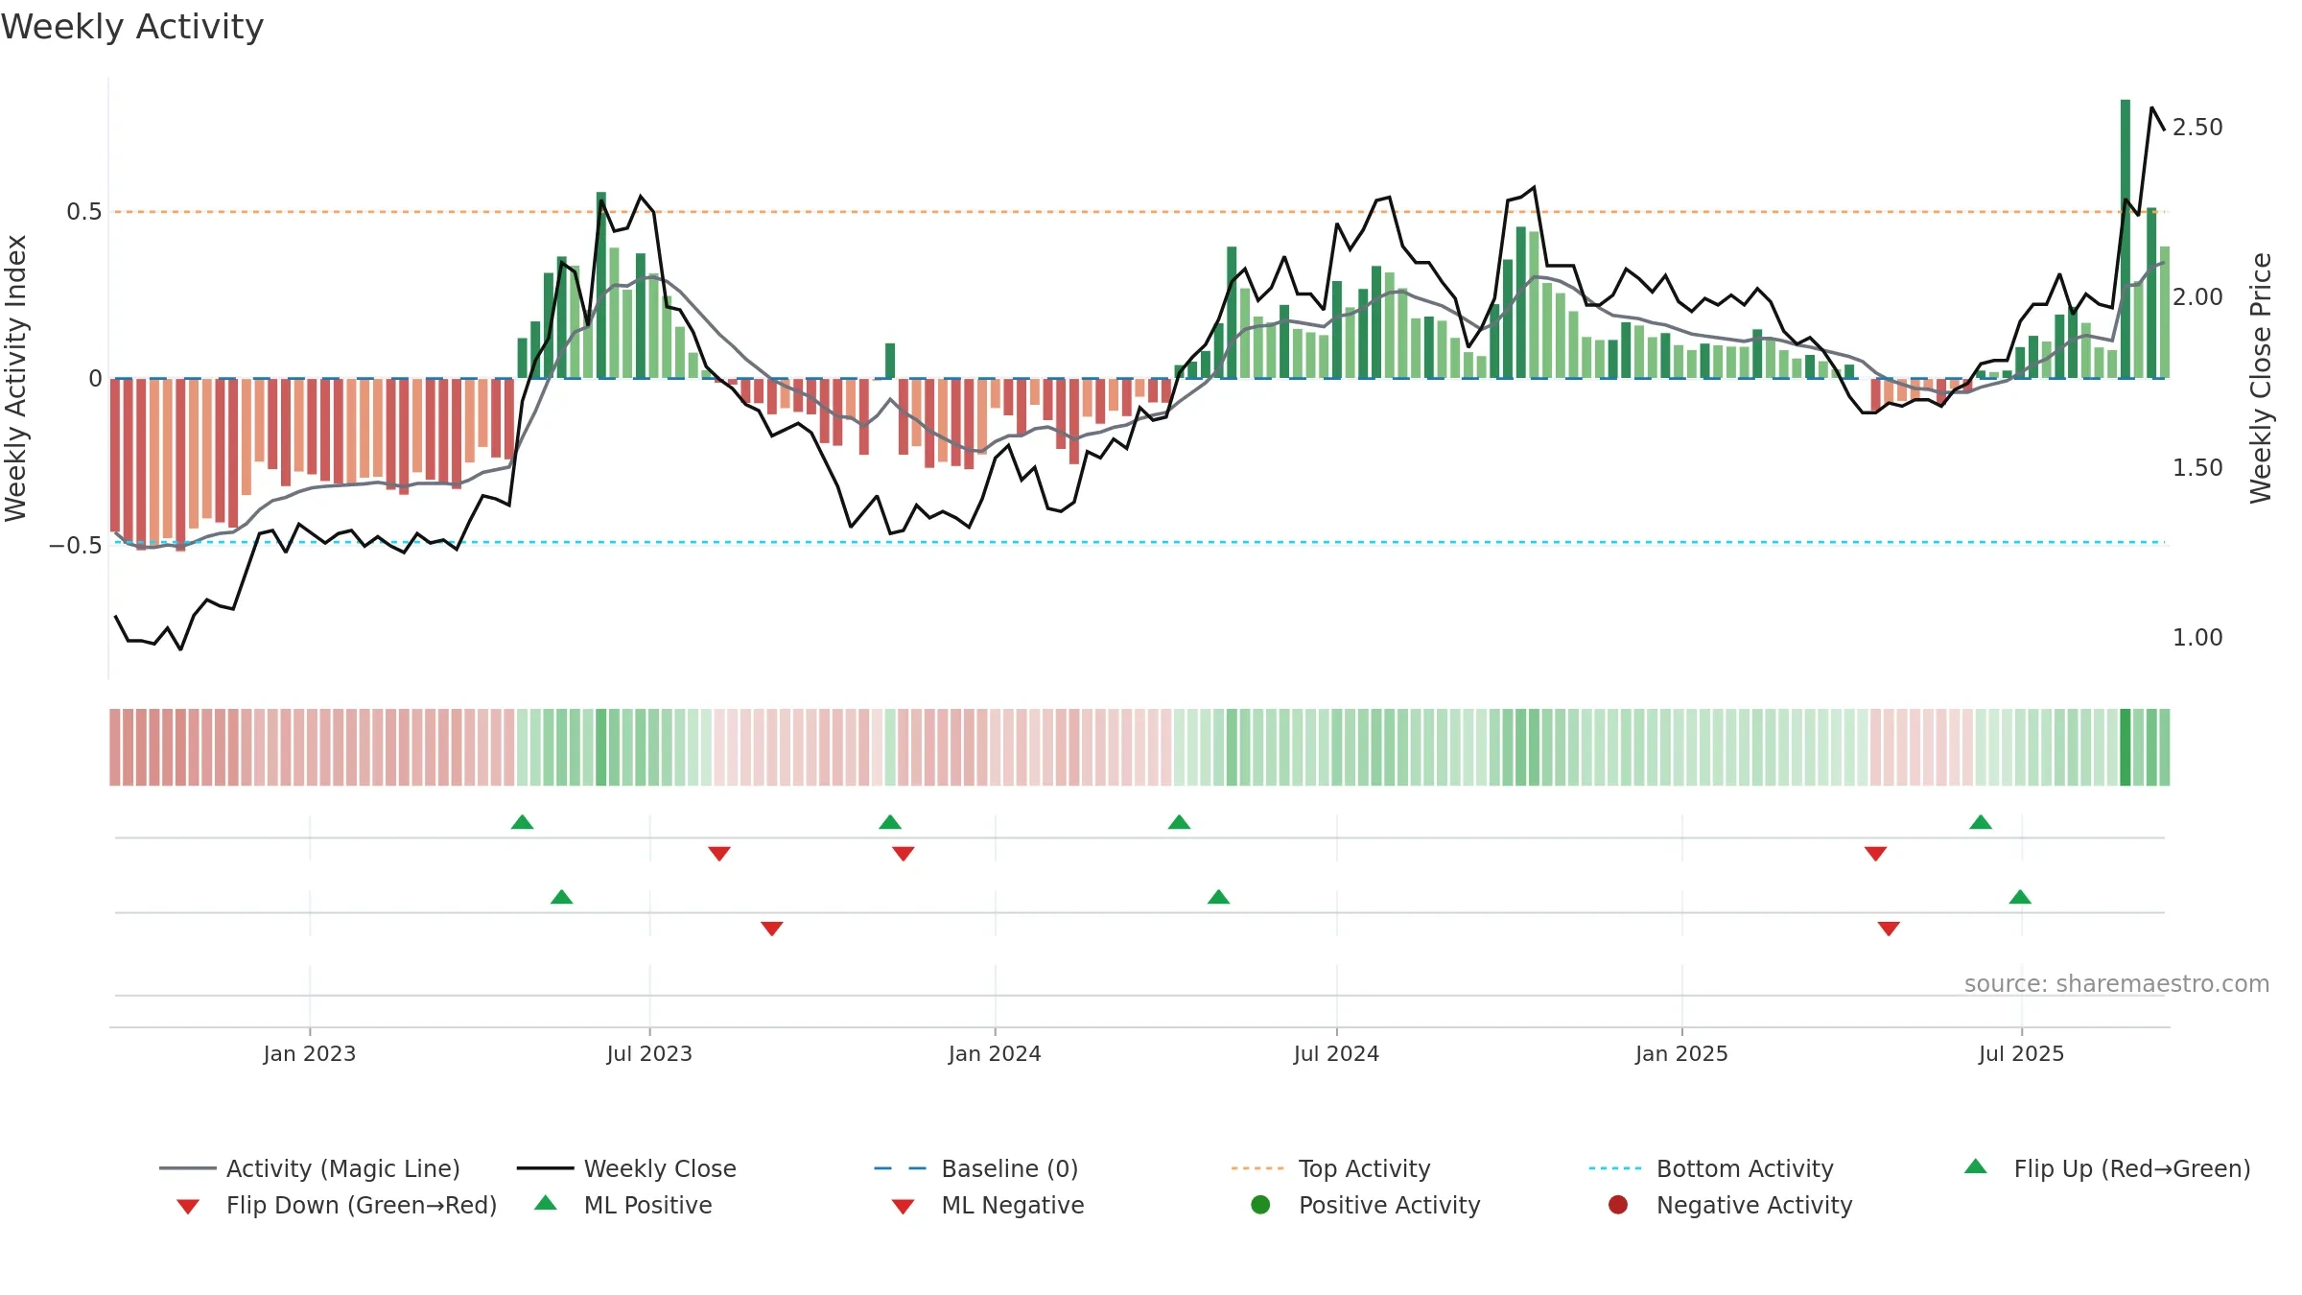Click the orange dotted Top Activity line

[x=1139, y=211]
